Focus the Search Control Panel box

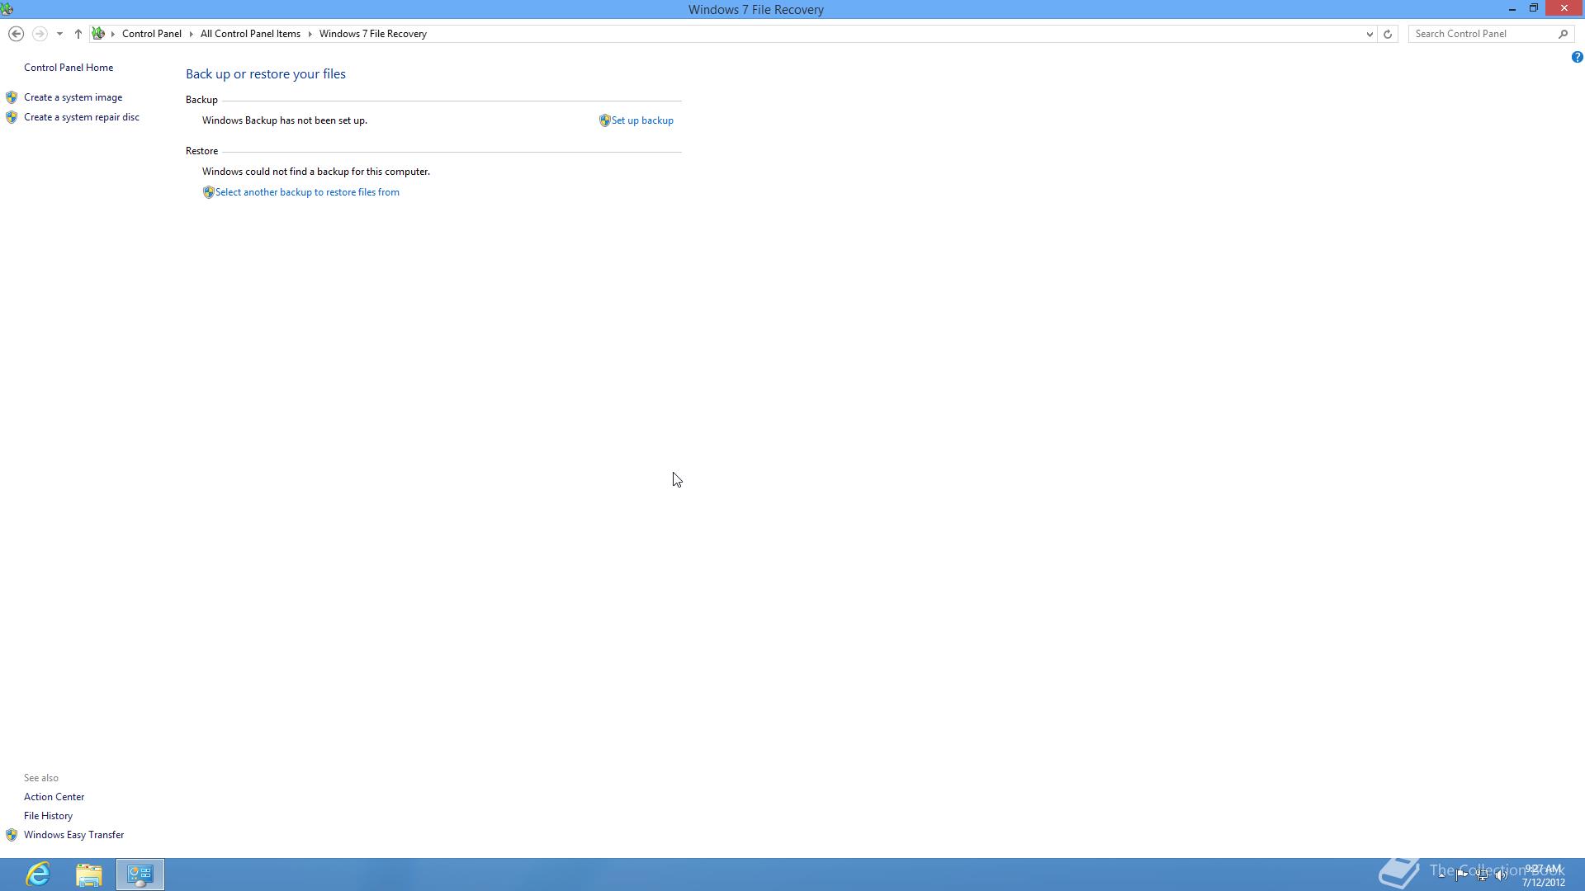coord(1483,34)
